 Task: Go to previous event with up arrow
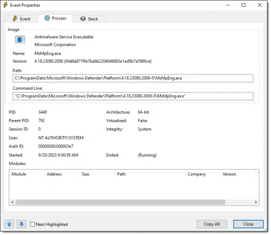(9, 224)
